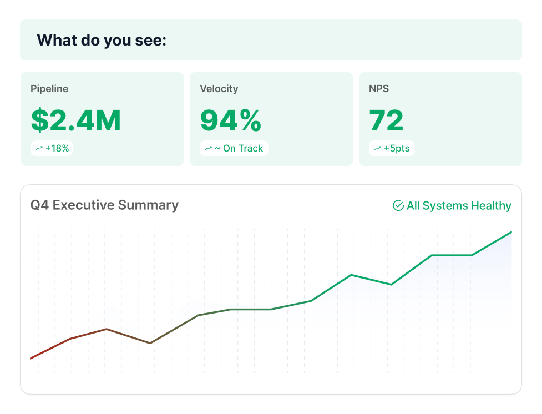Click the arrow icon in the +5pts badge

[378, 148]
